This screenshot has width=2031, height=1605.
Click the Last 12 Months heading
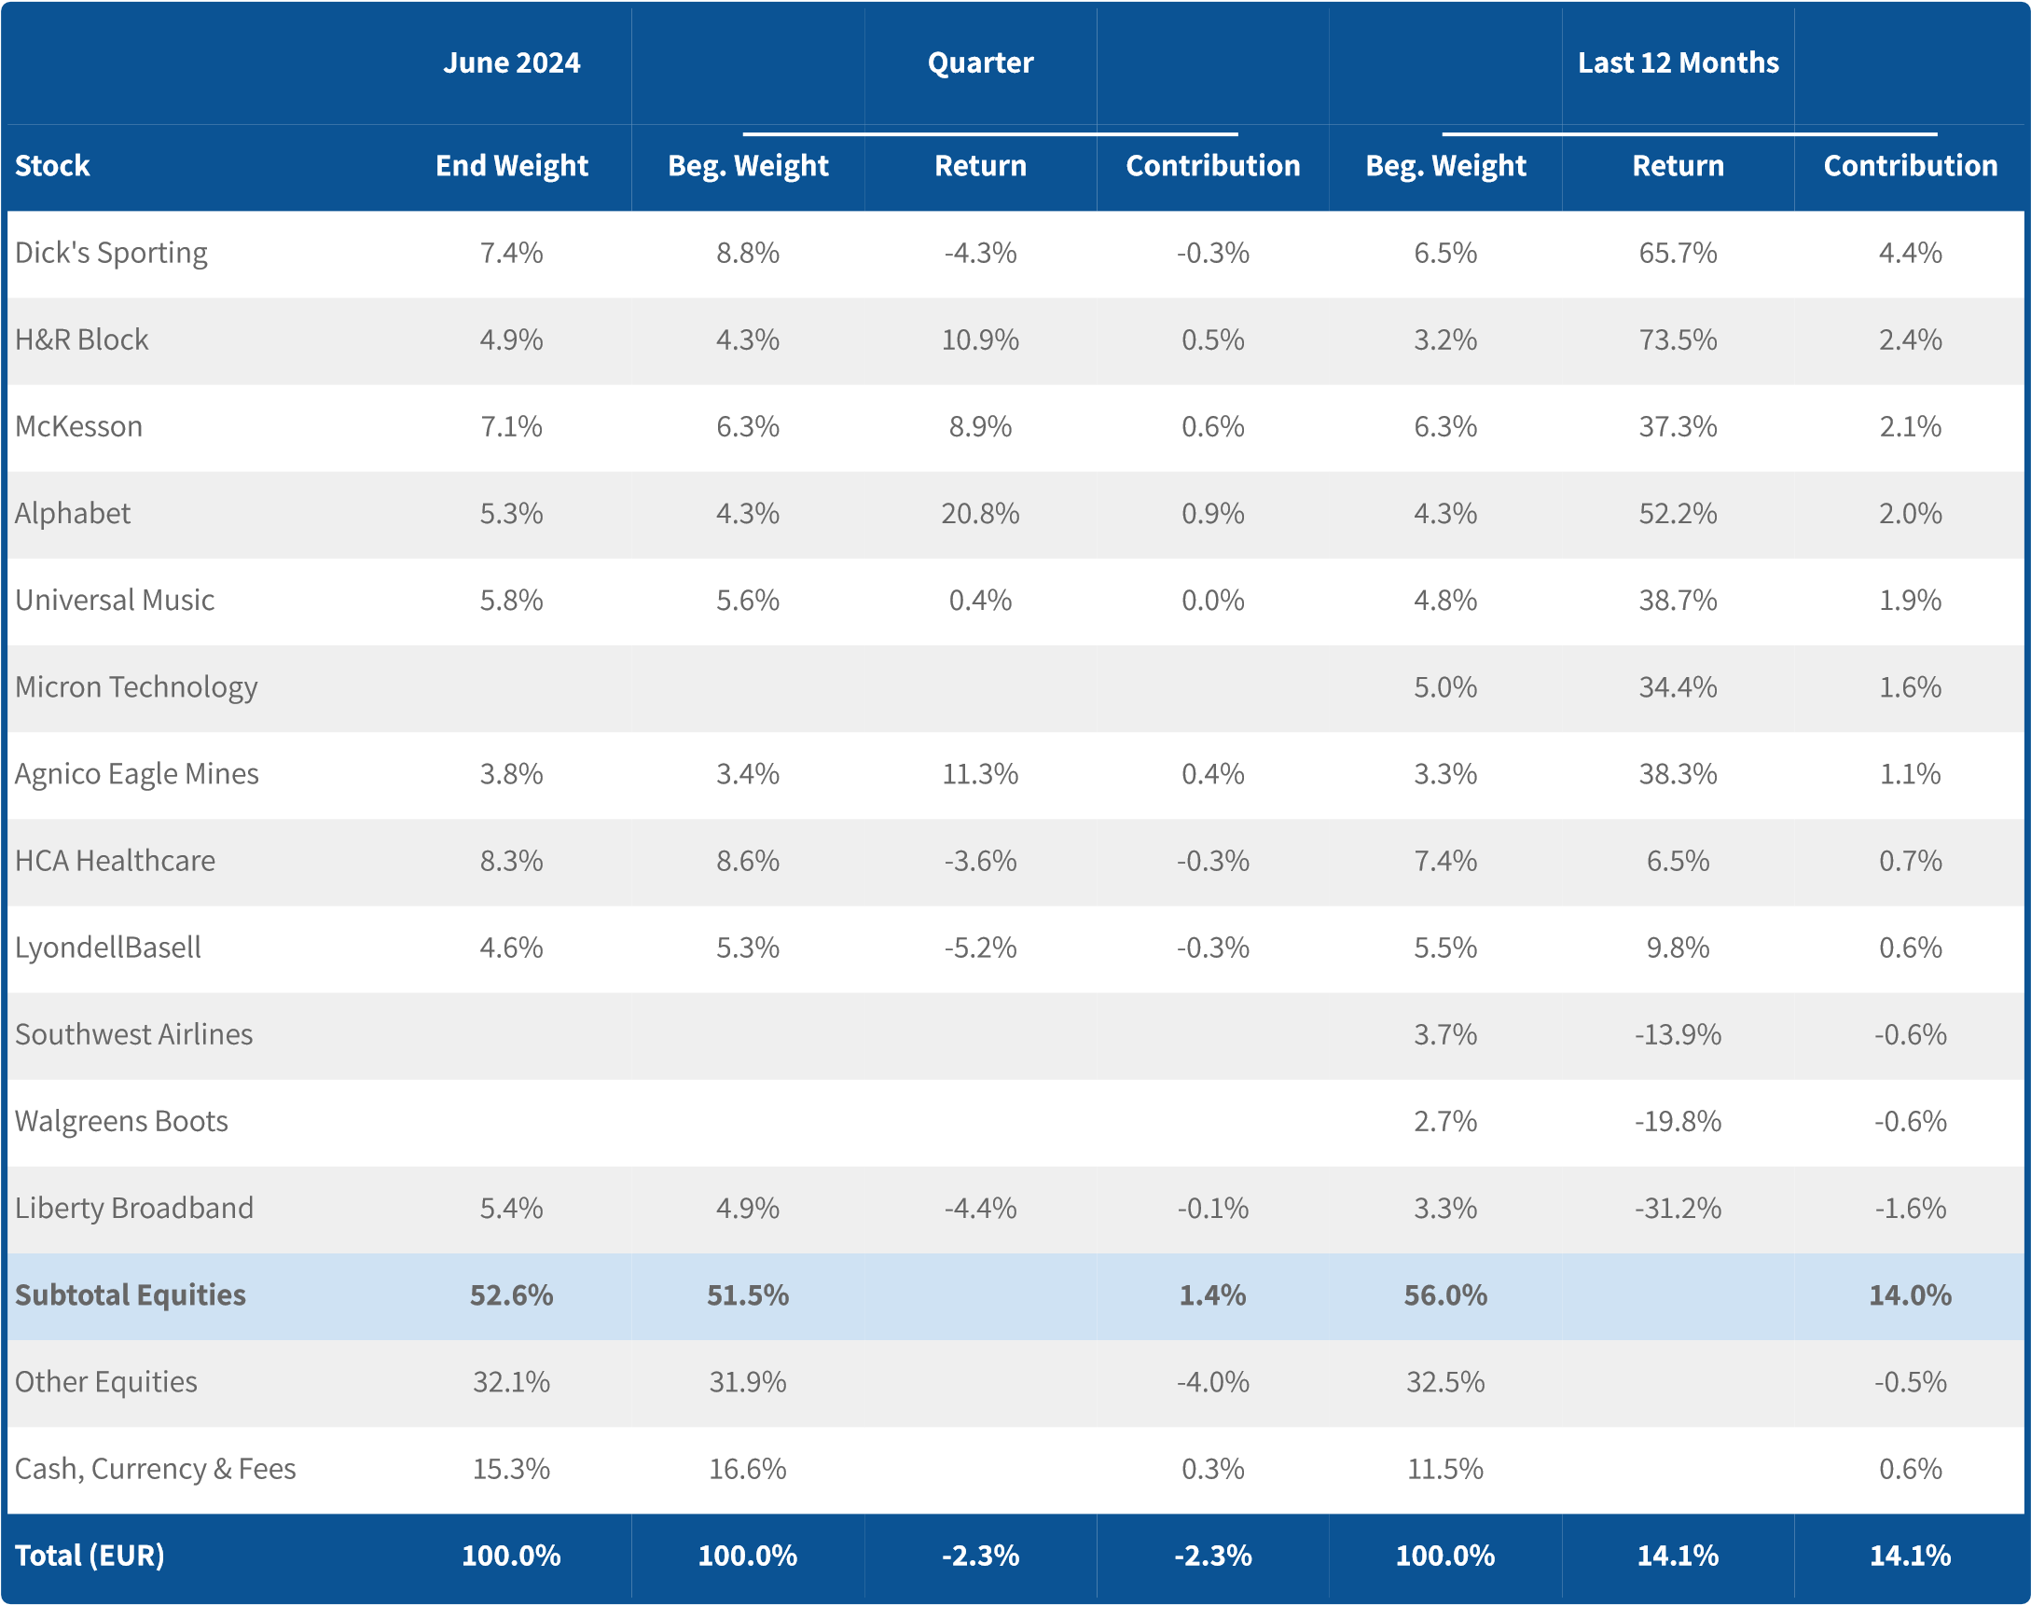1678,63
